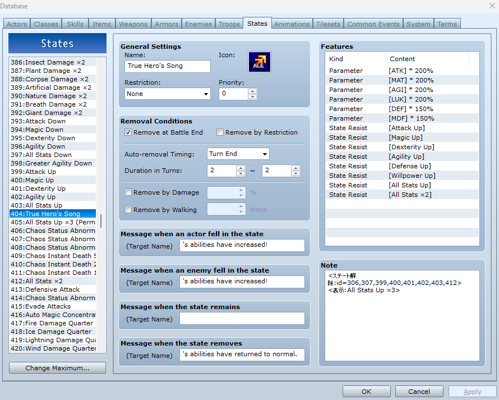Image resolution: width=499 pixels, height=400 pixels.
Task: Select State Resist [Willpower Up] row
Action: coord(402,176)
